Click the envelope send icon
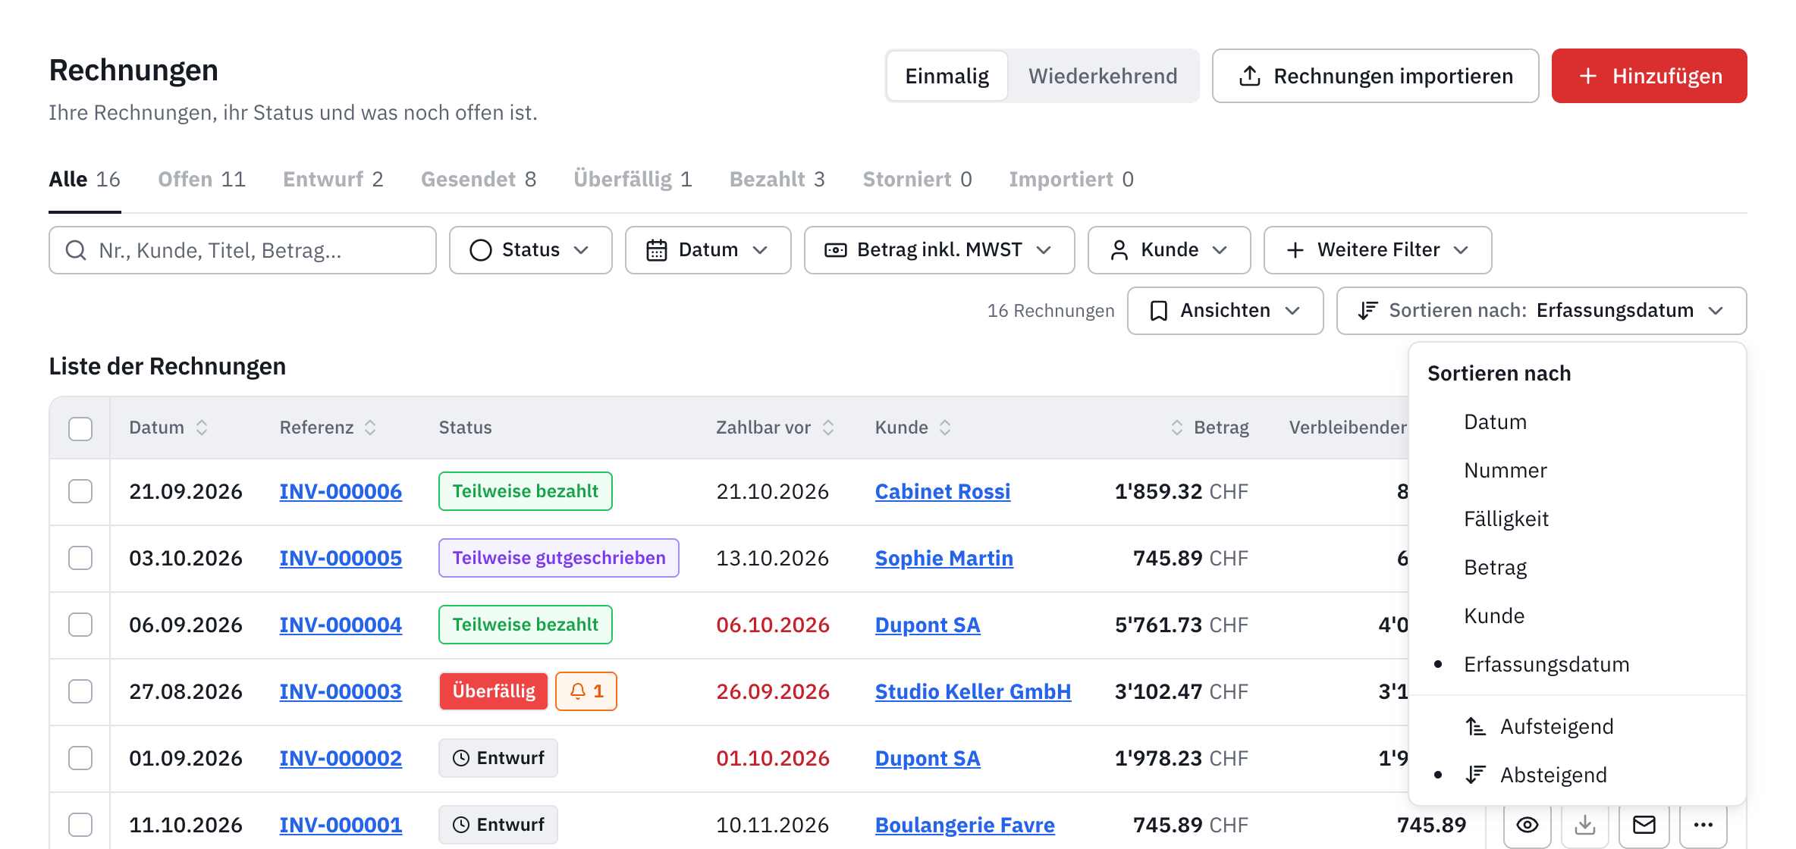 (x=1644, y=825)
